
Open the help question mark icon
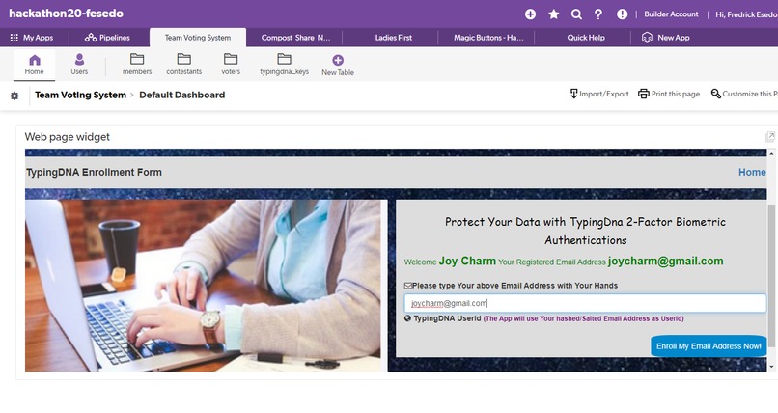pos(598,14)
